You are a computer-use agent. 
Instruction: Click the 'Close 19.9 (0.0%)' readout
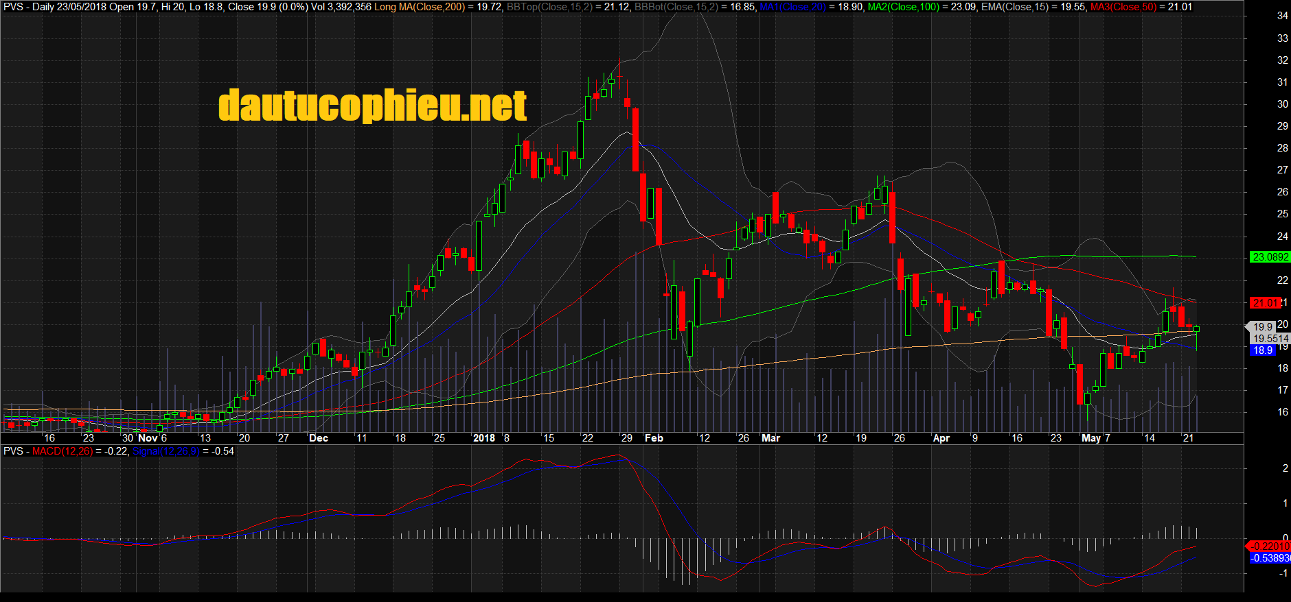click(268, 7)
